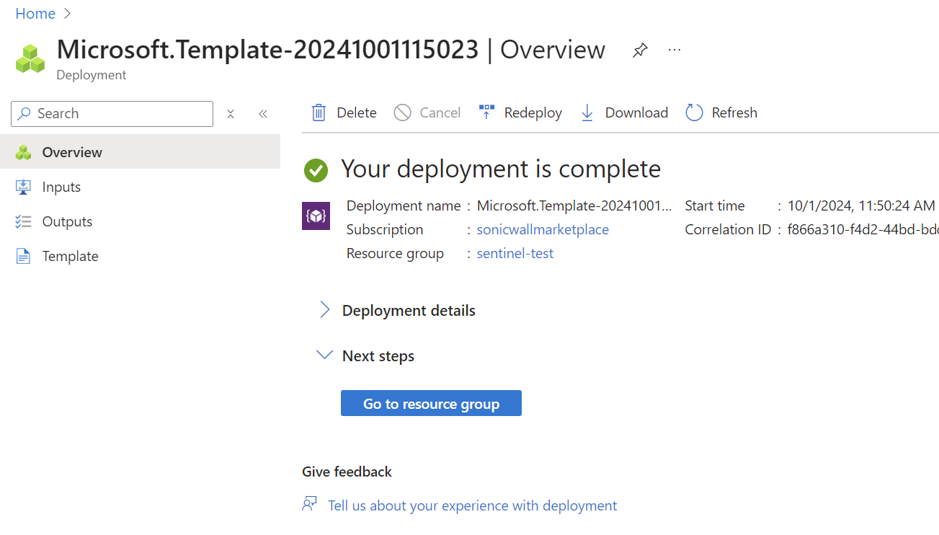This screenshot has width=939, height=535.
Task: Click the Overview green cubes sidebar icon
Action: [x=24, y=152]
